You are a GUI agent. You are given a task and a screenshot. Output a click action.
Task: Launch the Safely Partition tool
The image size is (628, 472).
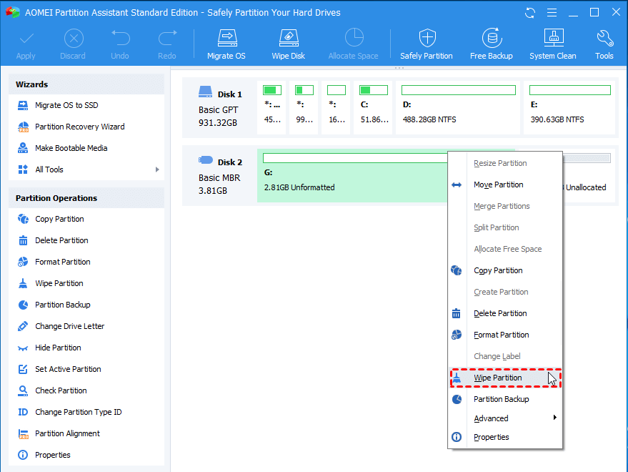(x=426, y=44)
